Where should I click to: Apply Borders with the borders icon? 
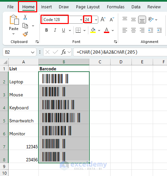(78, 30)
